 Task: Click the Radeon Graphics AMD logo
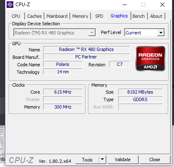(150, 59)
